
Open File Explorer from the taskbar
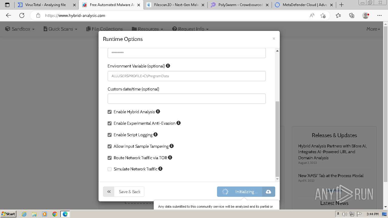pos(34,214)
